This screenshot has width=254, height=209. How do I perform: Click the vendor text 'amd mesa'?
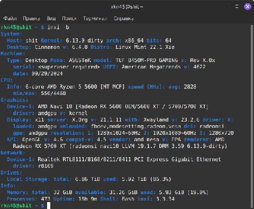click(x=147, y=140)
